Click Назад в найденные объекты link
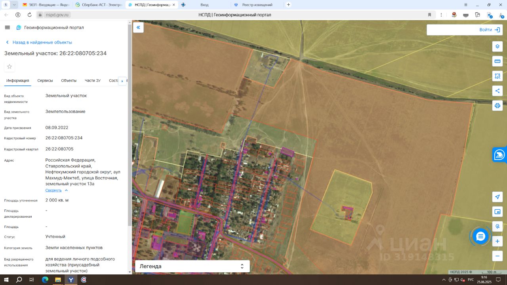Viewport: 507px width, 285px height. [x=39, y=42]
